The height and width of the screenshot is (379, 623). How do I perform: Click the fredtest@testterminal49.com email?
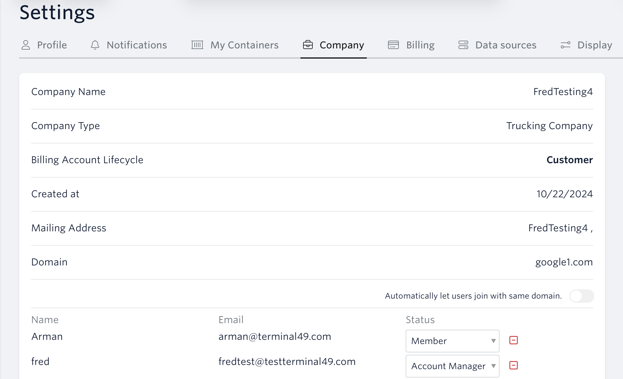(x=287, y=362)
